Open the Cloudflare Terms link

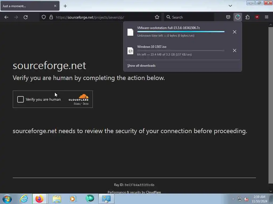86,104
